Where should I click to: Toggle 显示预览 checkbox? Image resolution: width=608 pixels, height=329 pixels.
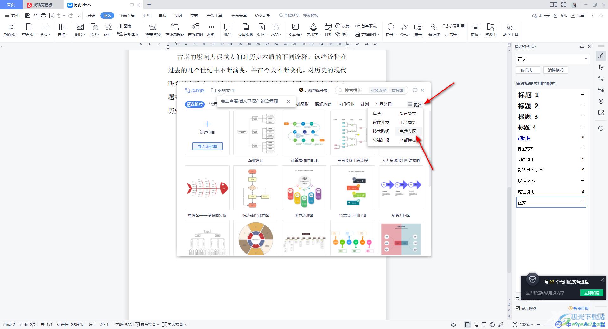click(x=518, y=308)
